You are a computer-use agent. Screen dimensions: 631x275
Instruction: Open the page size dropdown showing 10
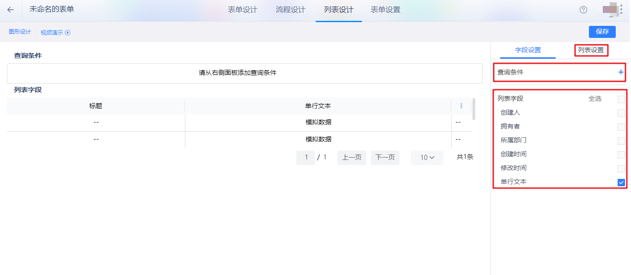tap(426, 157)
